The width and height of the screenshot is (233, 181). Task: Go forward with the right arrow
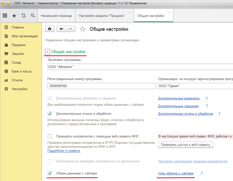coord(71,29)
